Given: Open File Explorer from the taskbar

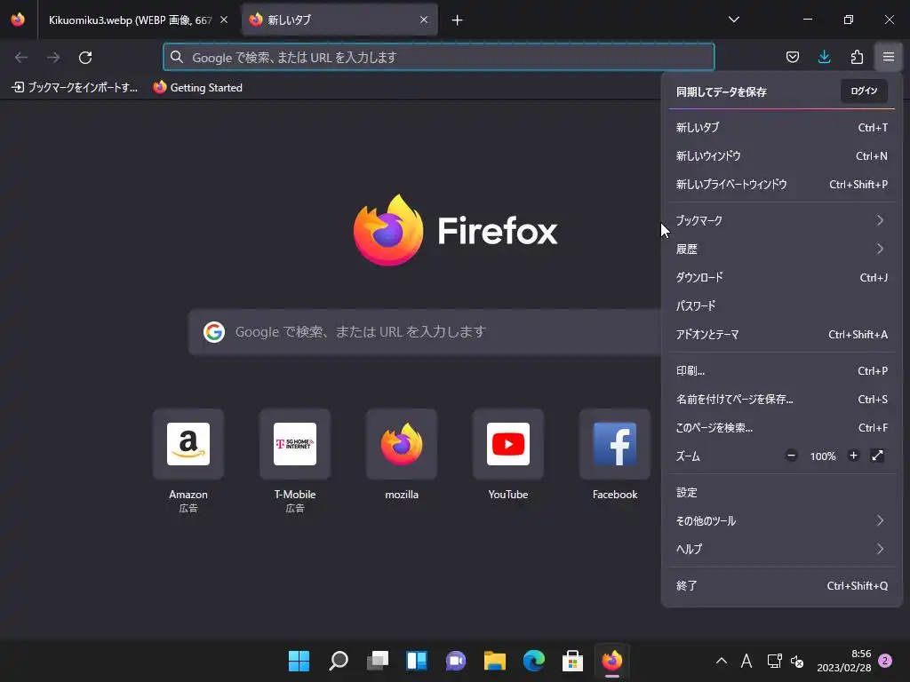Looking at the screenshot, I should (495, 661).
